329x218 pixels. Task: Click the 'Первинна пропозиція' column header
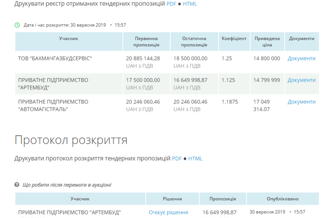(x=146, y=42)
